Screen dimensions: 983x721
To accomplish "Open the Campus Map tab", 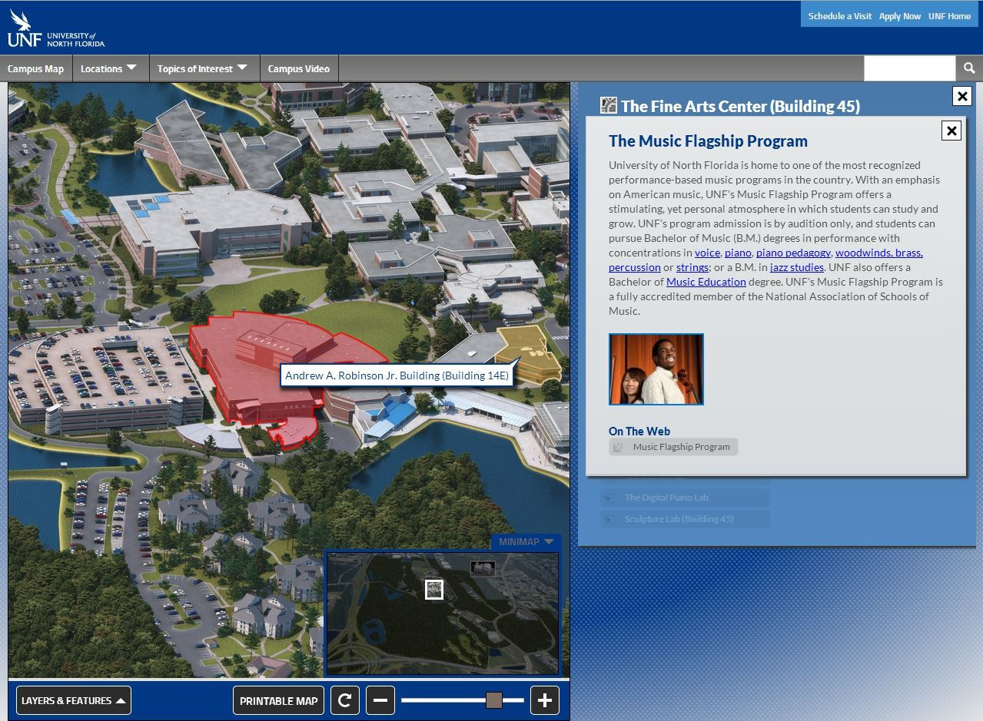I will tap(35, 68).
